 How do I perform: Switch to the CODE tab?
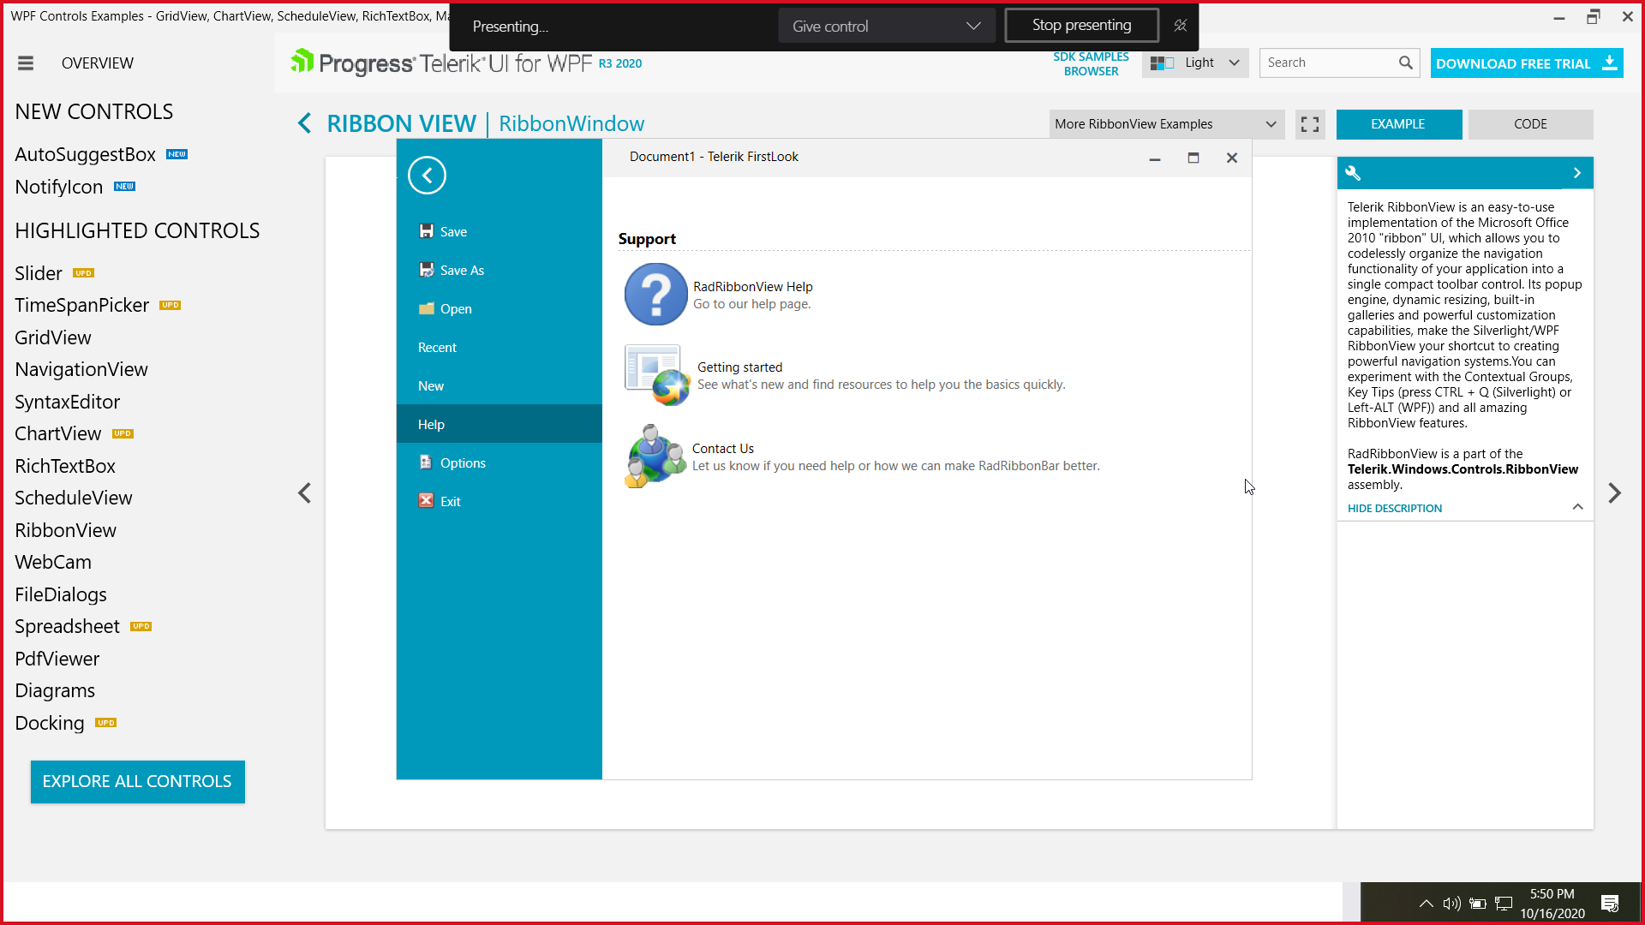click(1530, 124)
